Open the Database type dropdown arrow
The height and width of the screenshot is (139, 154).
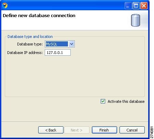click(71, 44)
